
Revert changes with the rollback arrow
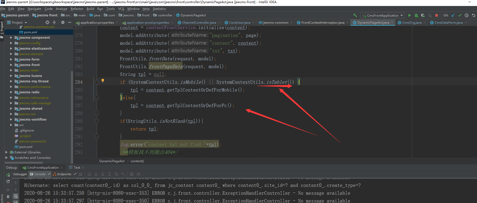click(473, 15)
